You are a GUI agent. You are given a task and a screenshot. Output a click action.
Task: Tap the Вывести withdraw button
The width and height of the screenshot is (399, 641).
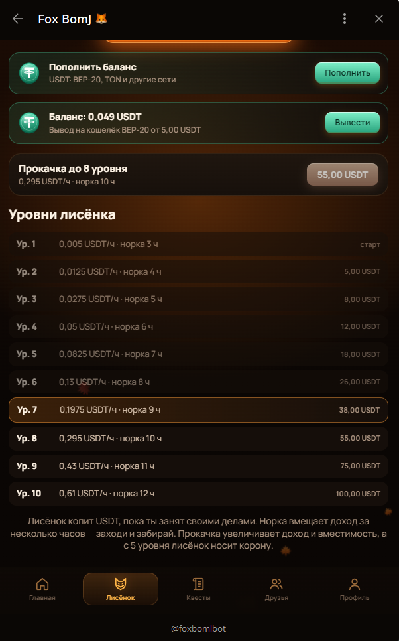(353, 123)
